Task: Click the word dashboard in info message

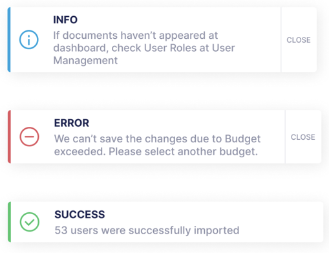Action: click(x=81, y=48)
